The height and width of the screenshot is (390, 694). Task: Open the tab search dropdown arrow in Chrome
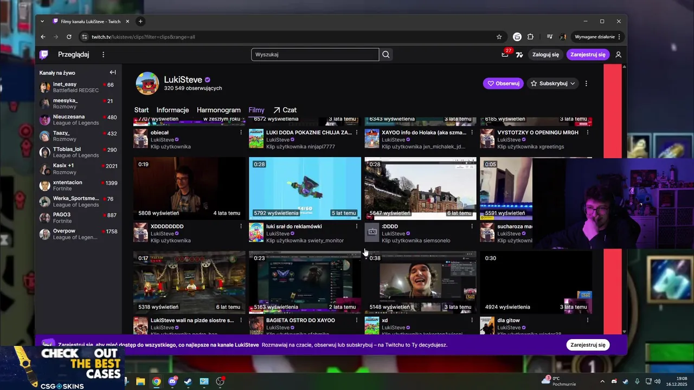pyautogui.click(x=42, y=21)
